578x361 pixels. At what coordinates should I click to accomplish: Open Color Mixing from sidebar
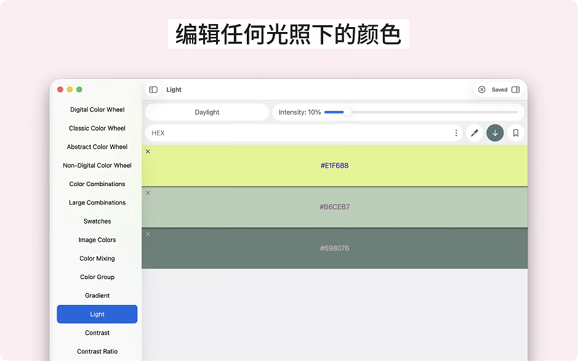pos(97,259)
